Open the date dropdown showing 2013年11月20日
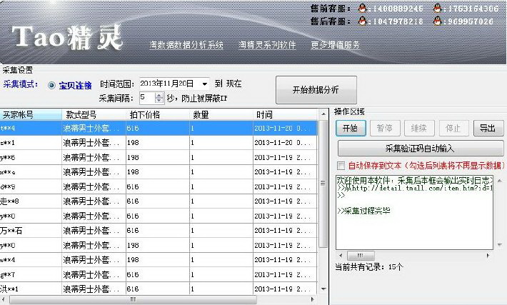This screenshot has height=305, width=507. (205, 84)
